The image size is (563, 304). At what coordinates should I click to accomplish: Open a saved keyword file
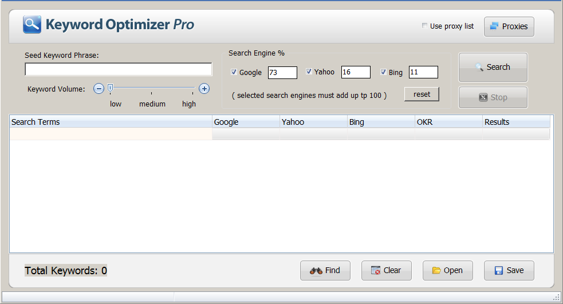click(448, 271)
